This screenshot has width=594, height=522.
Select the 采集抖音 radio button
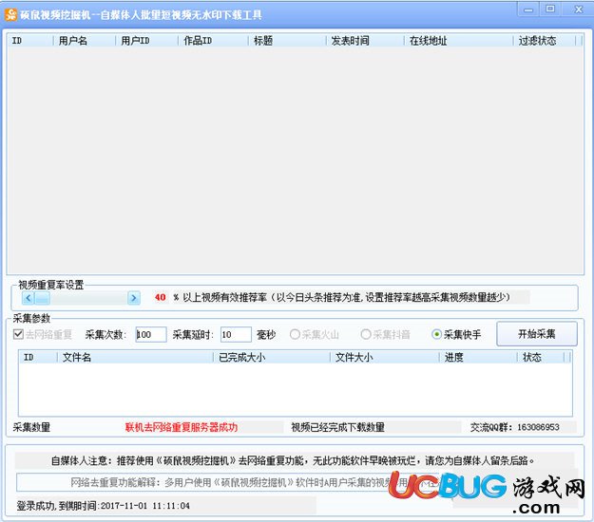click(x=366, y=334)
